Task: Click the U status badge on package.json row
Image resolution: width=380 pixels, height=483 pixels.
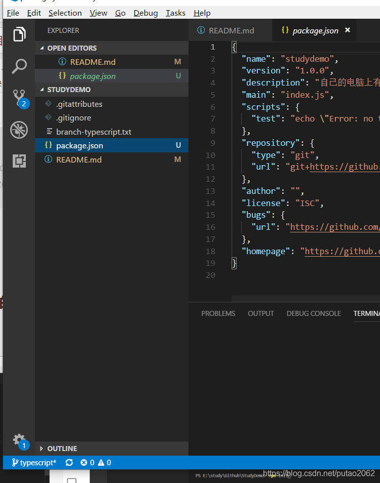Action: coord(178,145)
